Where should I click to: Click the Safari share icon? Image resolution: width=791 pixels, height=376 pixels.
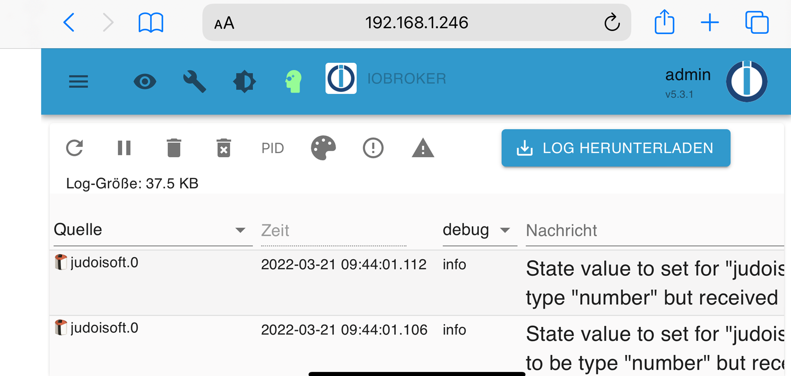pyautogui.click(x=664, y=22)
